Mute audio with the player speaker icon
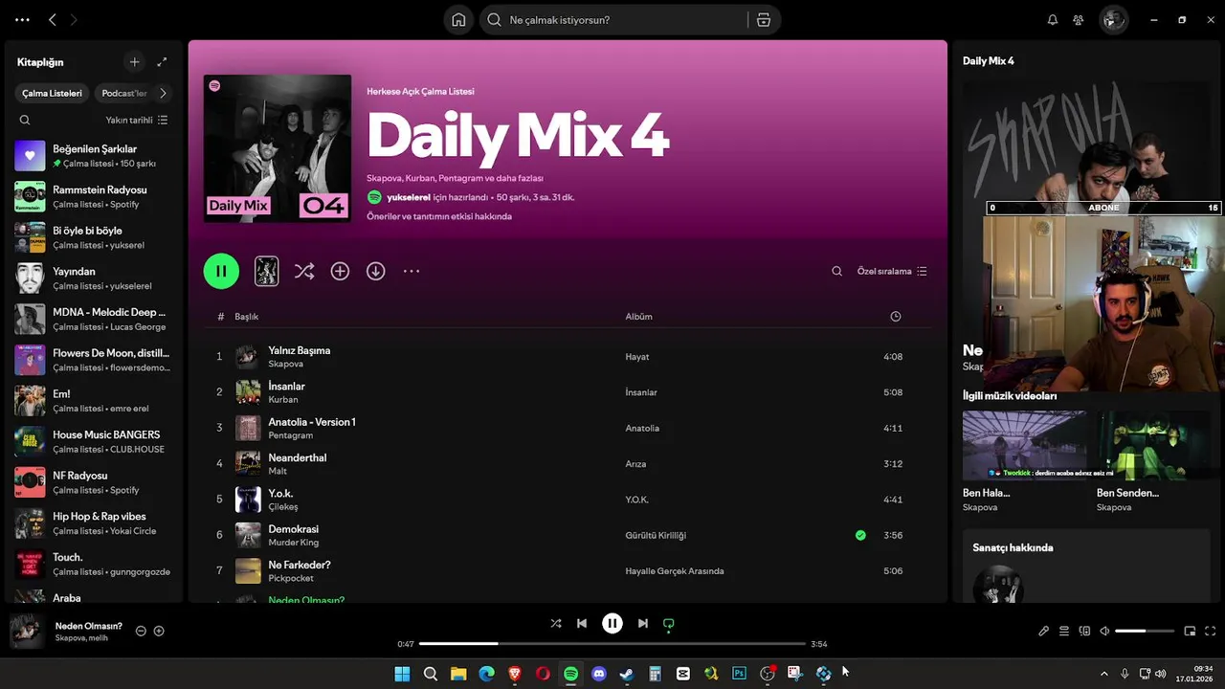 1104,631
